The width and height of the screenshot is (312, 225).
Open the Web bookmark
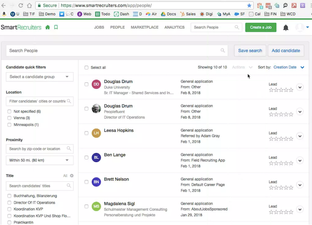(x=84, y=14)
